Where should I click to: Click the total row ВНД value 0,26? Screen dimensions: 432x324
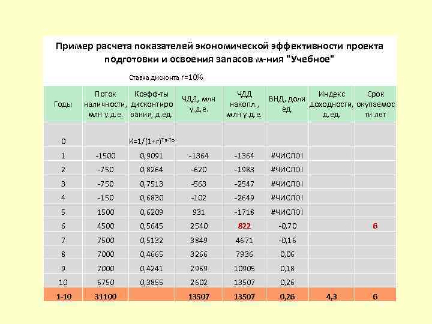coord(287,297)
